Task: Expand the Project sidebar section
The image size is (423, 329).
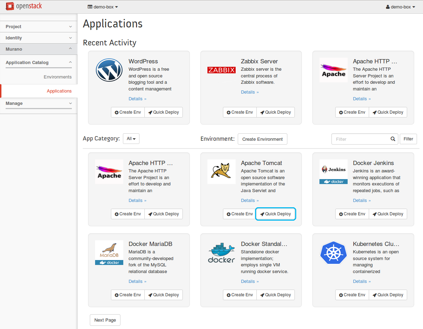Action: point(39,27)
